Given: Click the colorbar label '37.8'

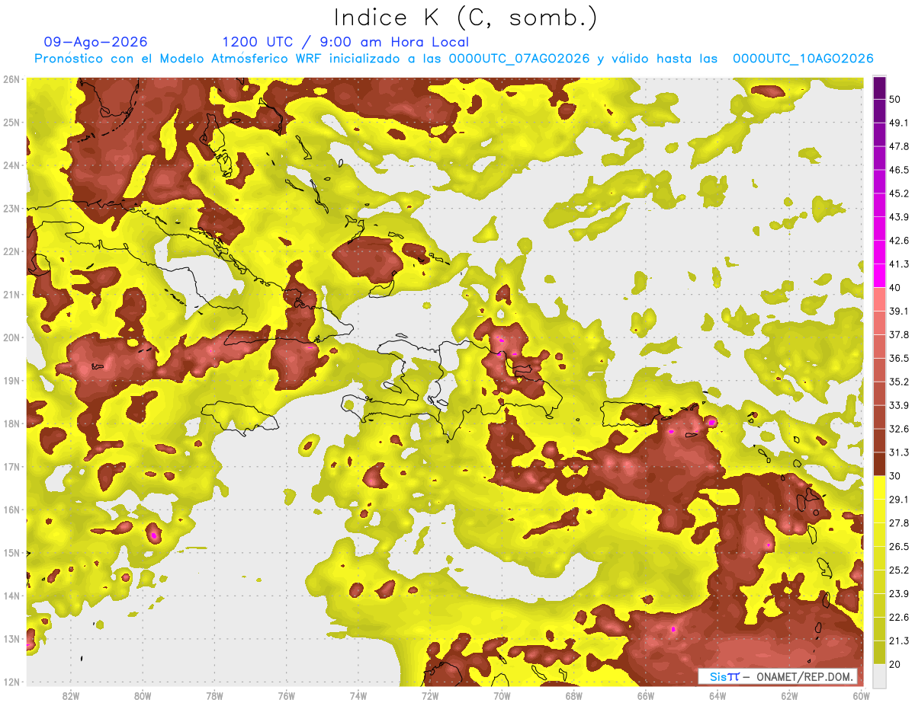Looking at the screenshot, I should point(898,334).
